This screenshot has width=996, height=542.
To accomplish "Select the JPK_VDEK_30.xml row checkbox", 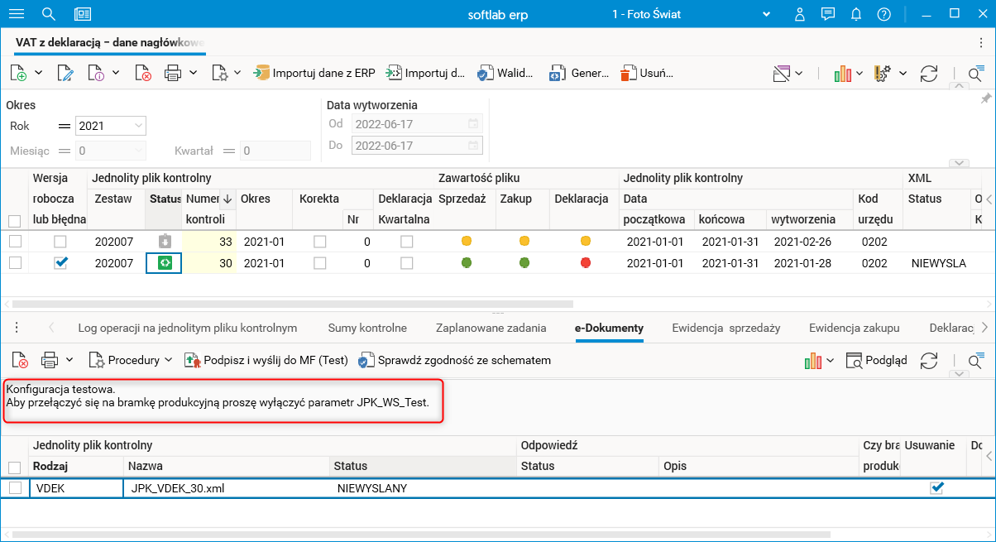I will click(x=14, y=488).
